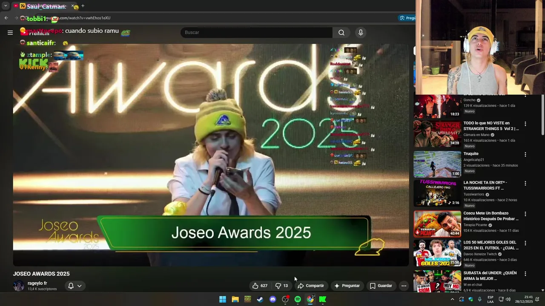Open Steam from taskbar
The image size is (545, 306).
[260, 299]
